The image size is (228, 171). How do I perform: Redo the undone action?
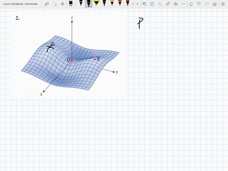click(x=207, y=4)
